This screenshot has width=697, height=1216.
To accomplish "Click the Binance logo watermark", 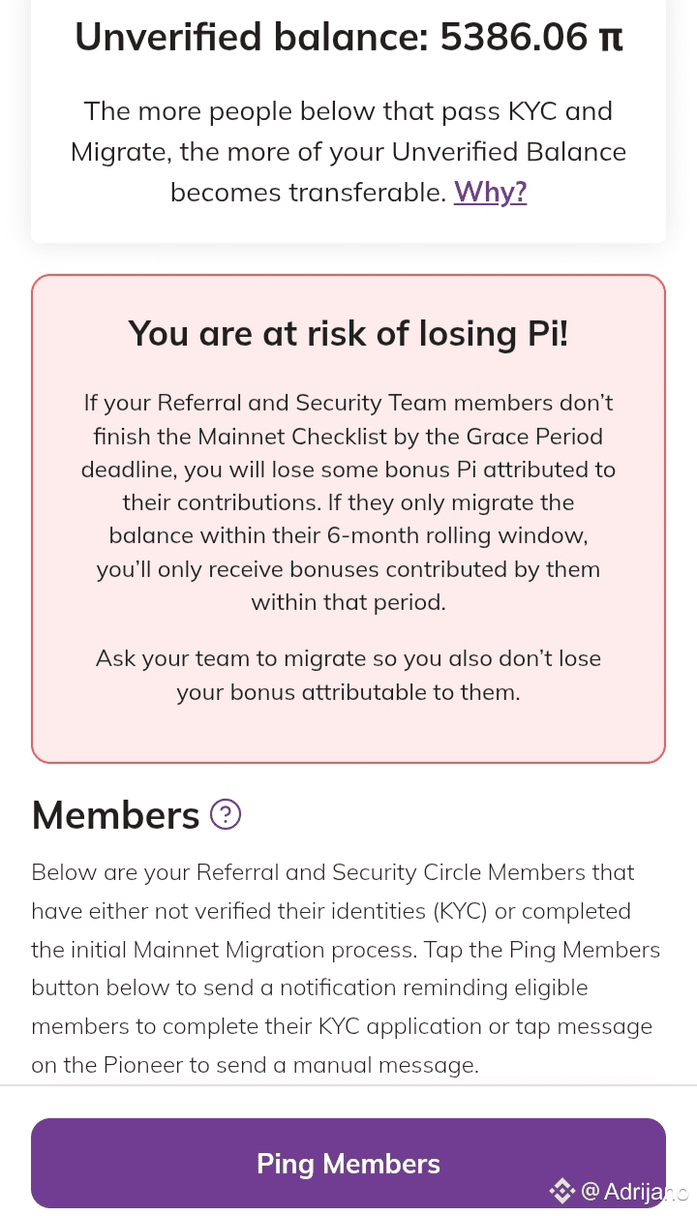I will click(561, 1191).
